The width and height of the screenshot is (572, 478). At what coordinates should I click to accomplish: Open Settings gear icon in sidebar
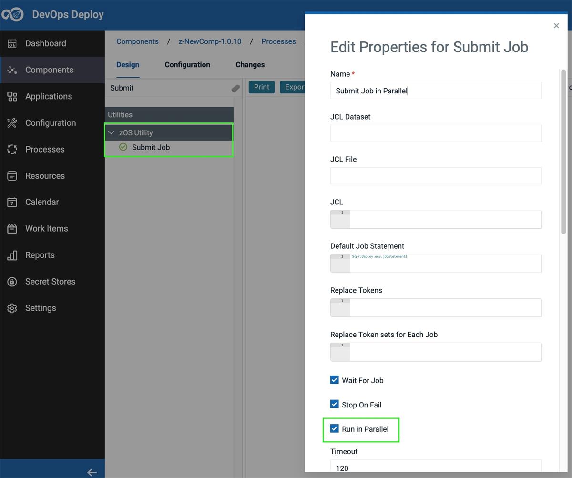[x=12, y=308]
